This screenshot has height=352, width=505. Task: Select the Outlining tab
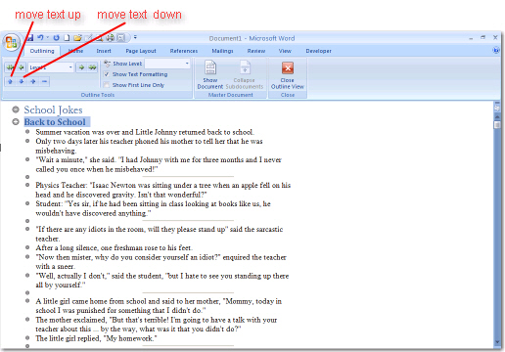coord(42,51)
